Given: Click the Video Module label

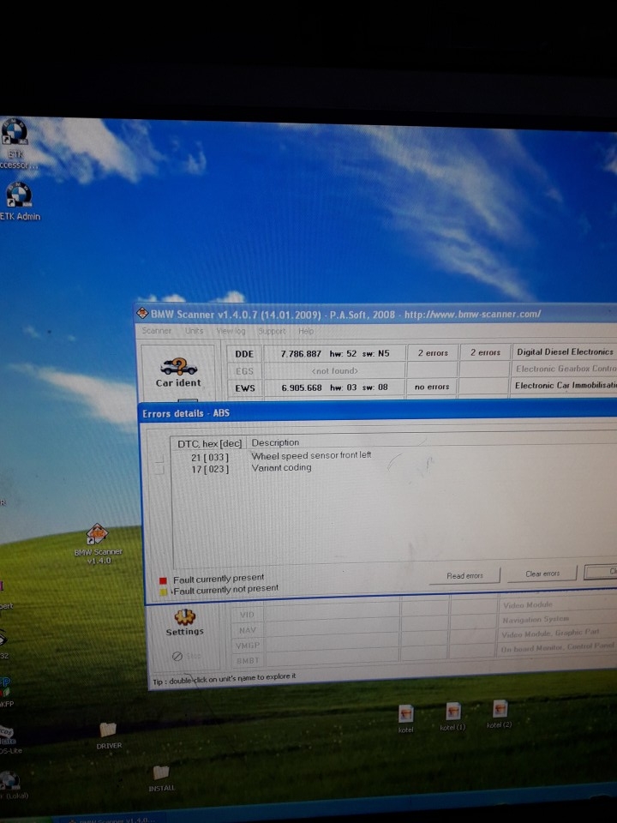Looking at the screenshot, I should (527, 604).
